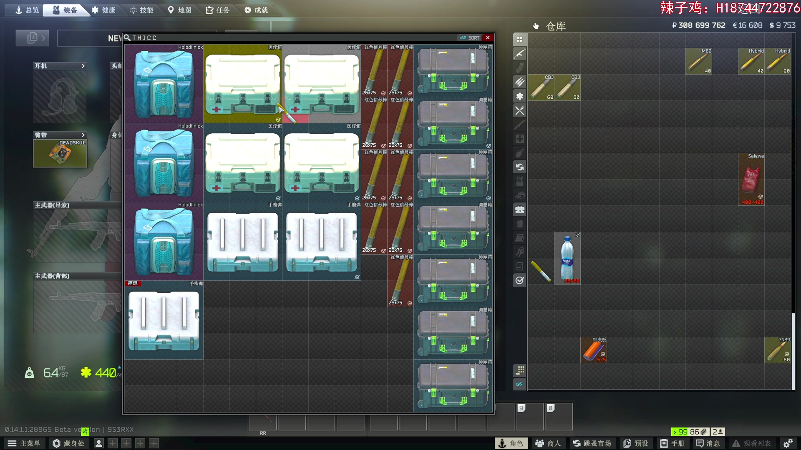Select the water bottle in stash
Screen dimensions: 801x450
pyautogui.click(x=567, y=258)
